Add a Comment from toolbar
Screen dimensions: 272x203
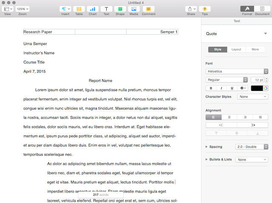148,9
